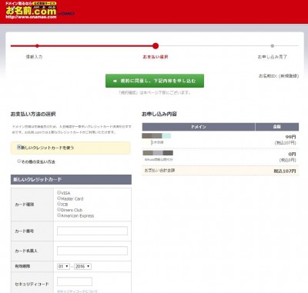Click the お申し込み内容 heading
Screen dimensions: 308x293
click(159, 114)
